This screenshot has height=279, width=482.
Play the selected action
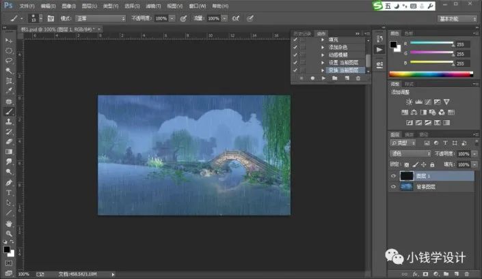pos(323,78)
